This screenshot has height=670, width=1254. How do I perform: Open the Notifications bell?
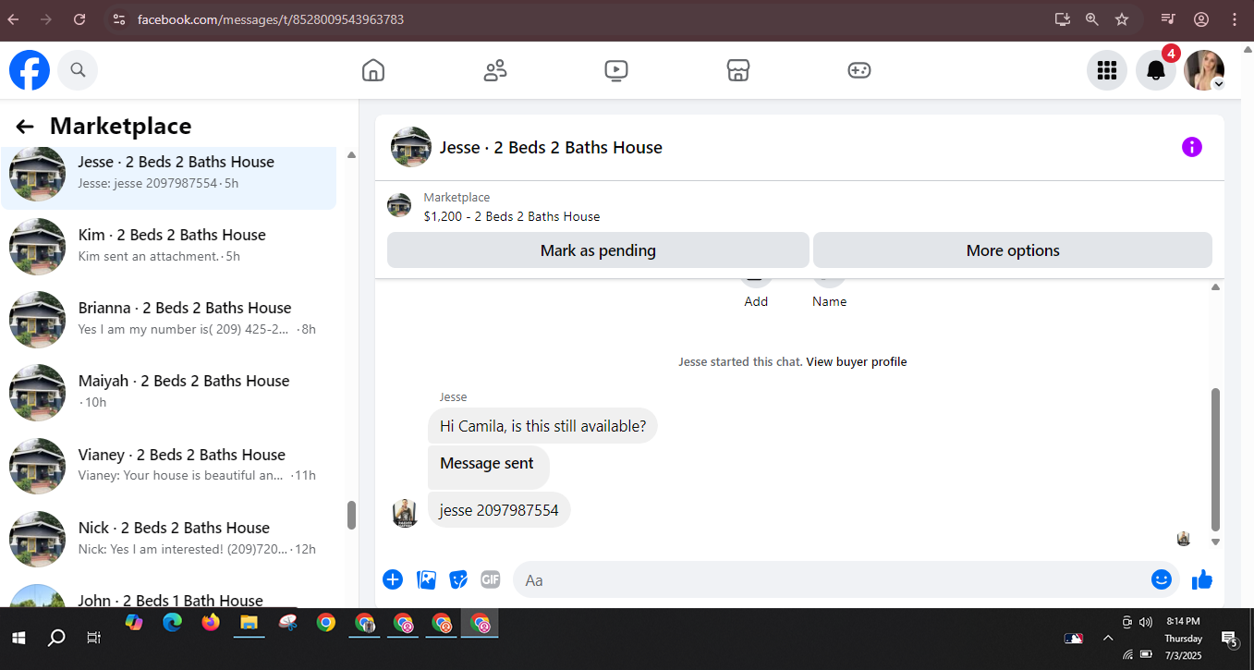pyautogui.click(x=1155, y=70)
